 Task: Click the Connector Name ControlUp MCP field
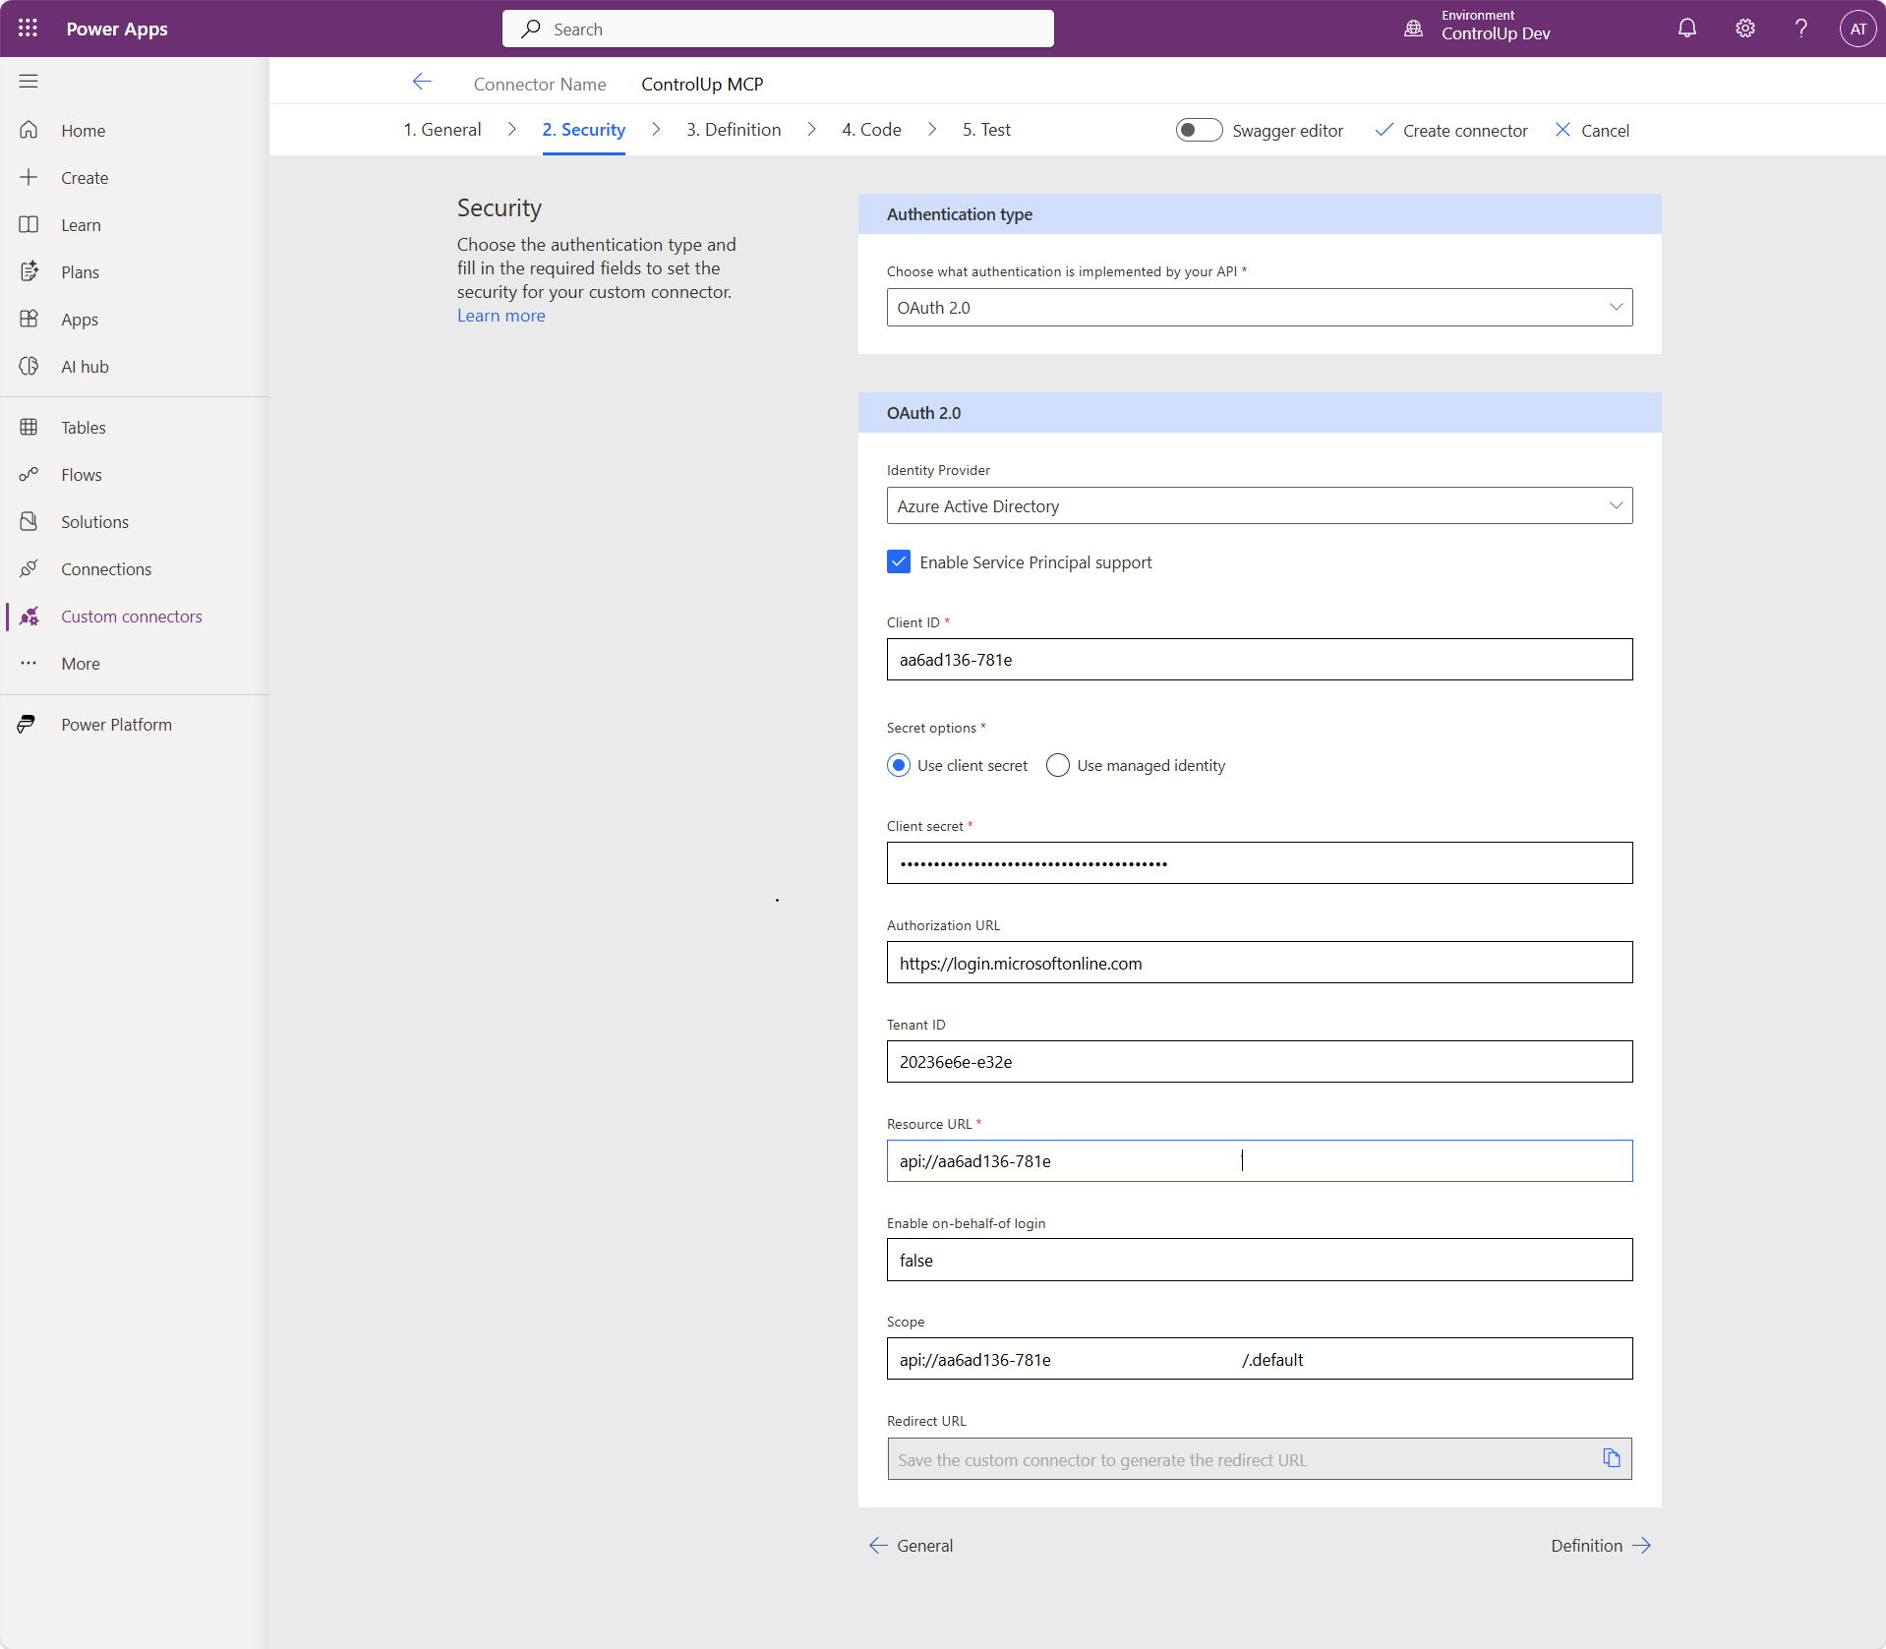702,84
